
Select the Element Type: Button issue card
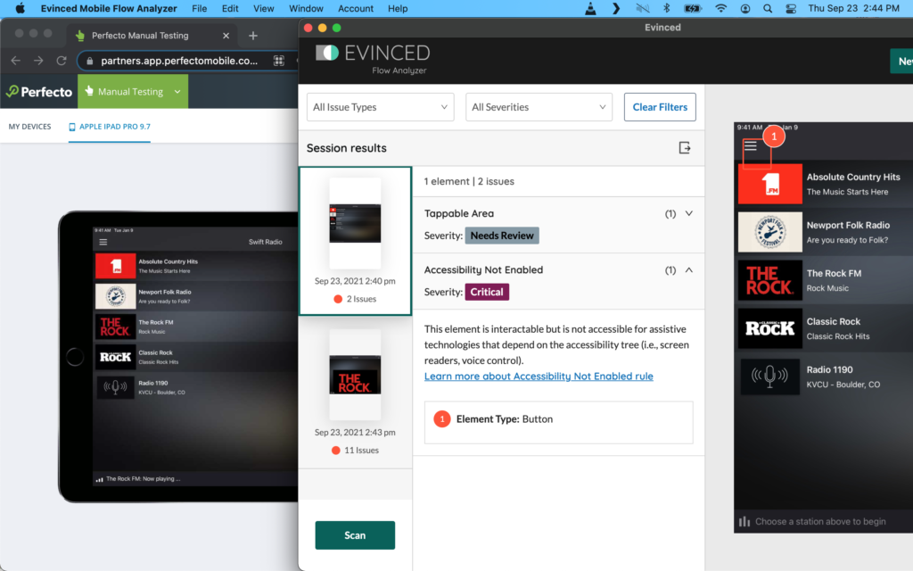(x=558, y=422)
